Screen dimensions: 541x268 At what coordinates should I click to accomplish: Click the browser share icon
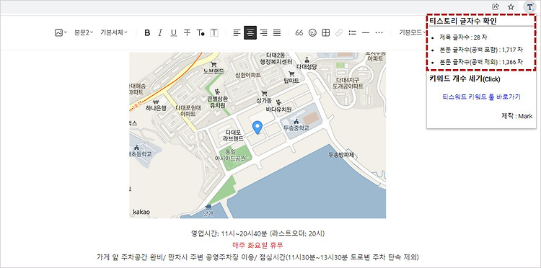coord(496,6)
